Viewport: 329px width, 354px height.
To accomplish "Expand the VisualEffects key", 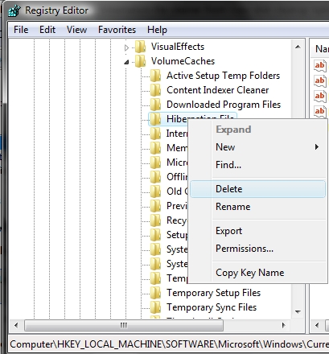I will (x=126, y=47).
